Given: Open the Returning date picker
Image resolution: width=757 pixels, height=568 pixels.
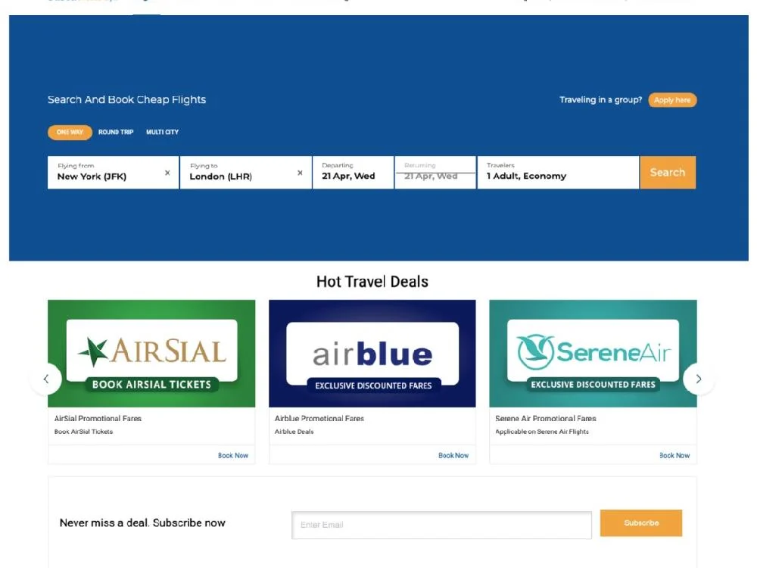Looking at the screenshot, I should tap(435, 173).
